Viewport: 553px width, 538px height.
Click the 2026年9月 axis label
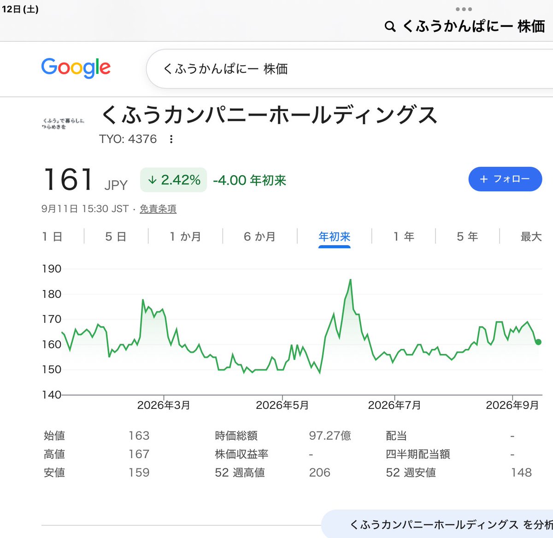click(x=512, y=405)
